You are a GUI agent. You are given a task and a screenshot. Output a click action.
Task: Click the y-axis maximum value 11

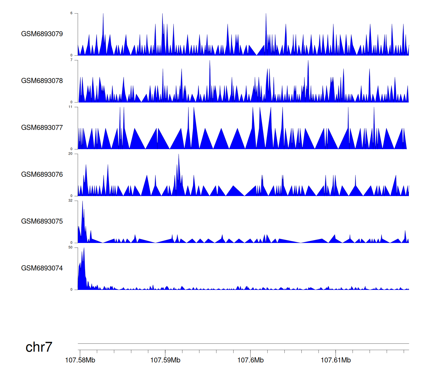[x=70, y=107]
